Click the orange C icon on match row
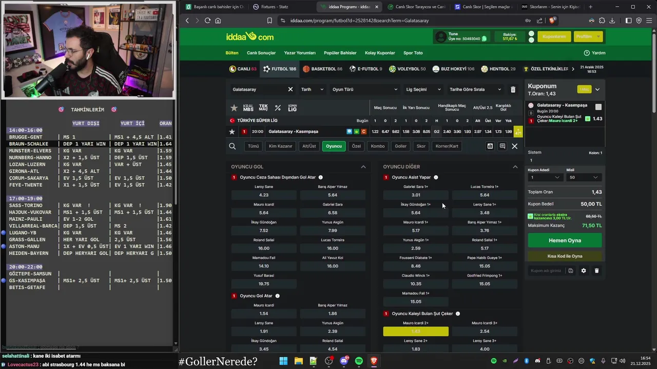 coord(364,132)
